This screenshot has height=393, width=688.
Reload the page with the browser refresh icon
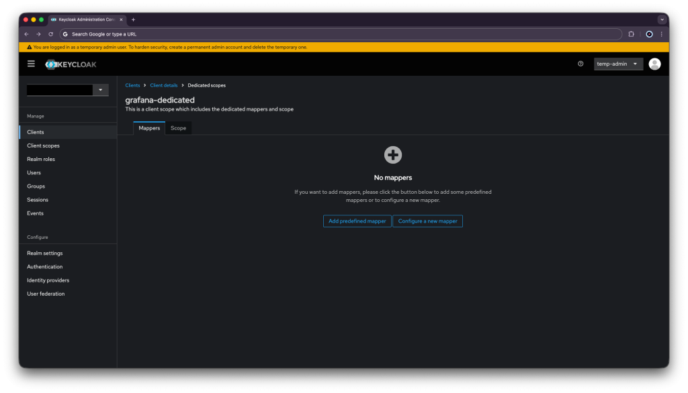(50, 34)
